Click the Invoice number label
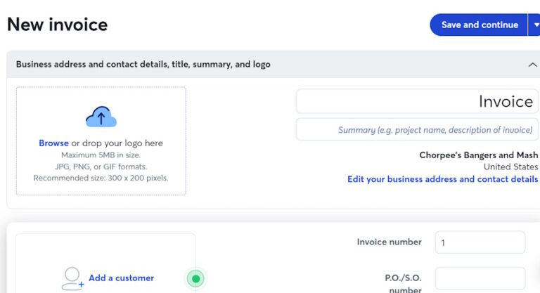540x293 pixels. tap(389, 242)
